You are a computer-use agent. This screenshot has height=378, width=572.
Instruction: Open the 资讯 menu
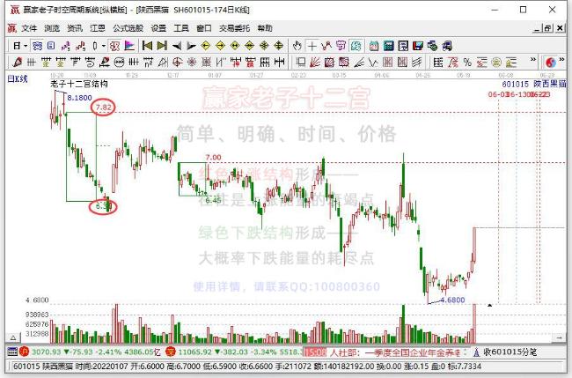[x=75, y=28]
